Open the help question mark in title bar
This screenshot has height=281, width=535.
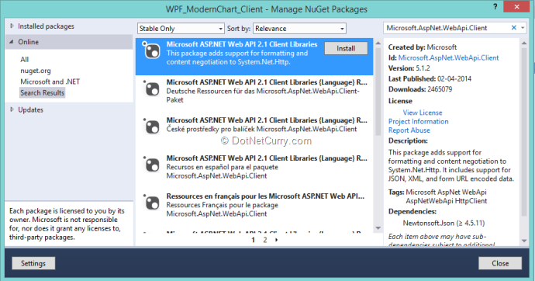(495, 6)
